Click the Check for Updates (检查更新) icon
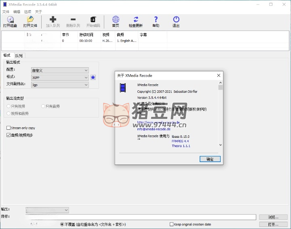The width and height of the screenshot is (291, 229). click(x=136, y=19)
